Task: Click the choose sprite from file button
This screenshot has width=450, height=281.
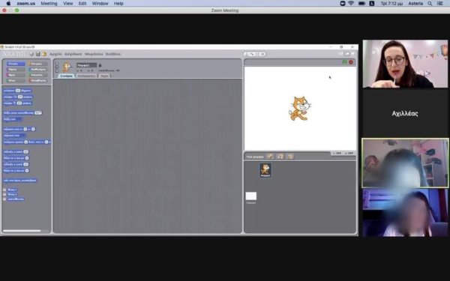Action: [280, 157]
